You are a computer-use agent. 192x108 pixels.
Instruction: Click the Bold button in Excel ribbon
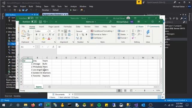click(x=36, y=35)
